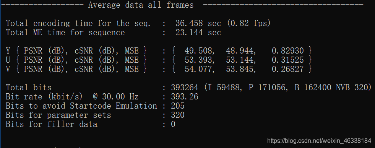Click the Total ME time value 23.144
Image resolution: width=375 pixels, height=148 pixels.
click(189, 33)
